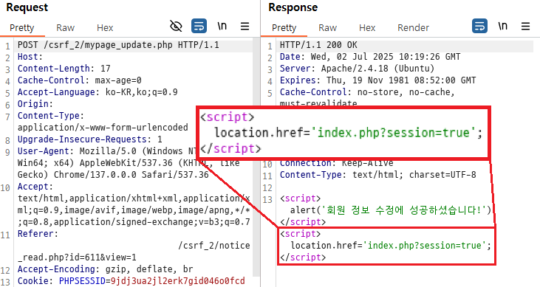This screenshot has height=287, width=540.
Task: Click the POST /csrf_2/mypage_update.php request line
Action: 118,45
